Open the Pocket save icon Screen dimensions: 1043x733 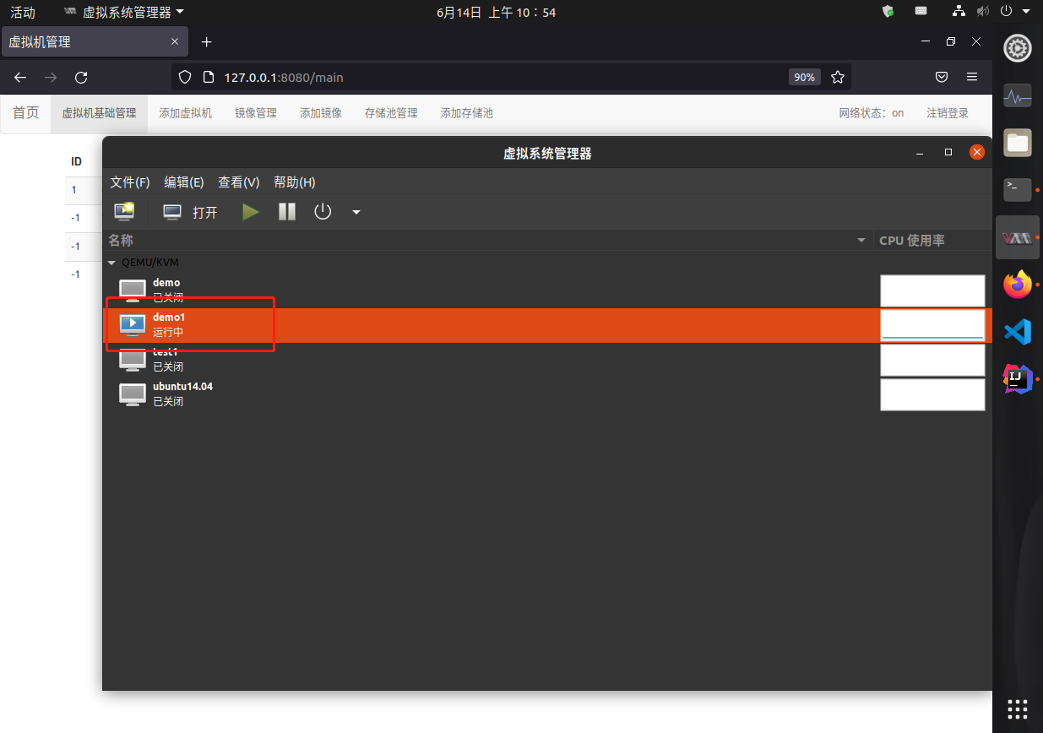(942, 77)
